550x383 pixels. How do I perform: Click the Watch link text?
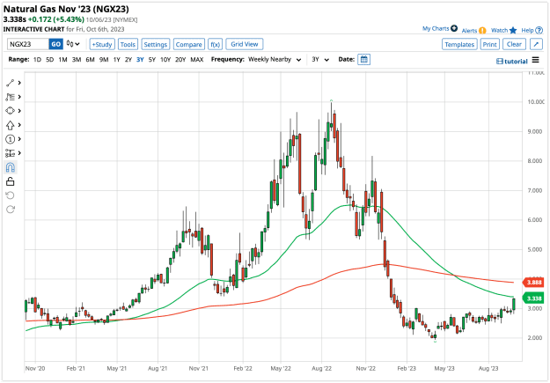click(x=499, y=30)
